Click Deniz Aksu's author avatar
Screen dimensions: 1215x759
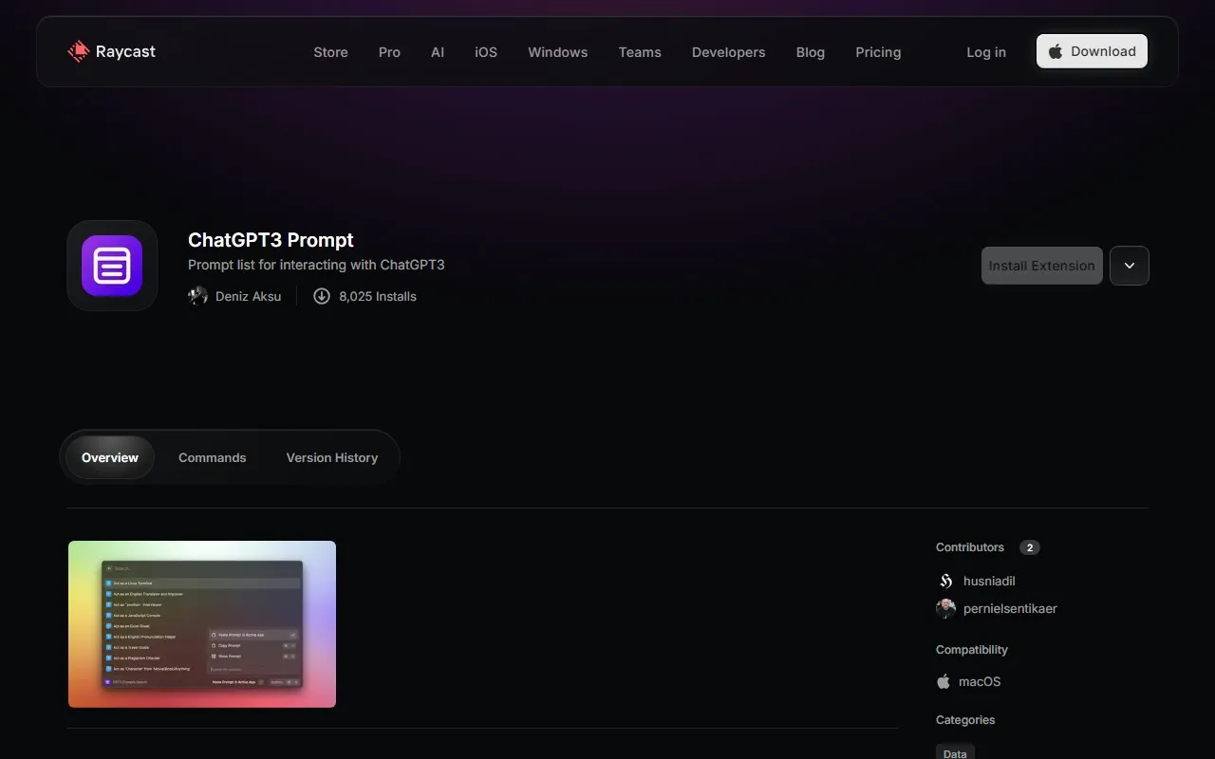(197, 296)
